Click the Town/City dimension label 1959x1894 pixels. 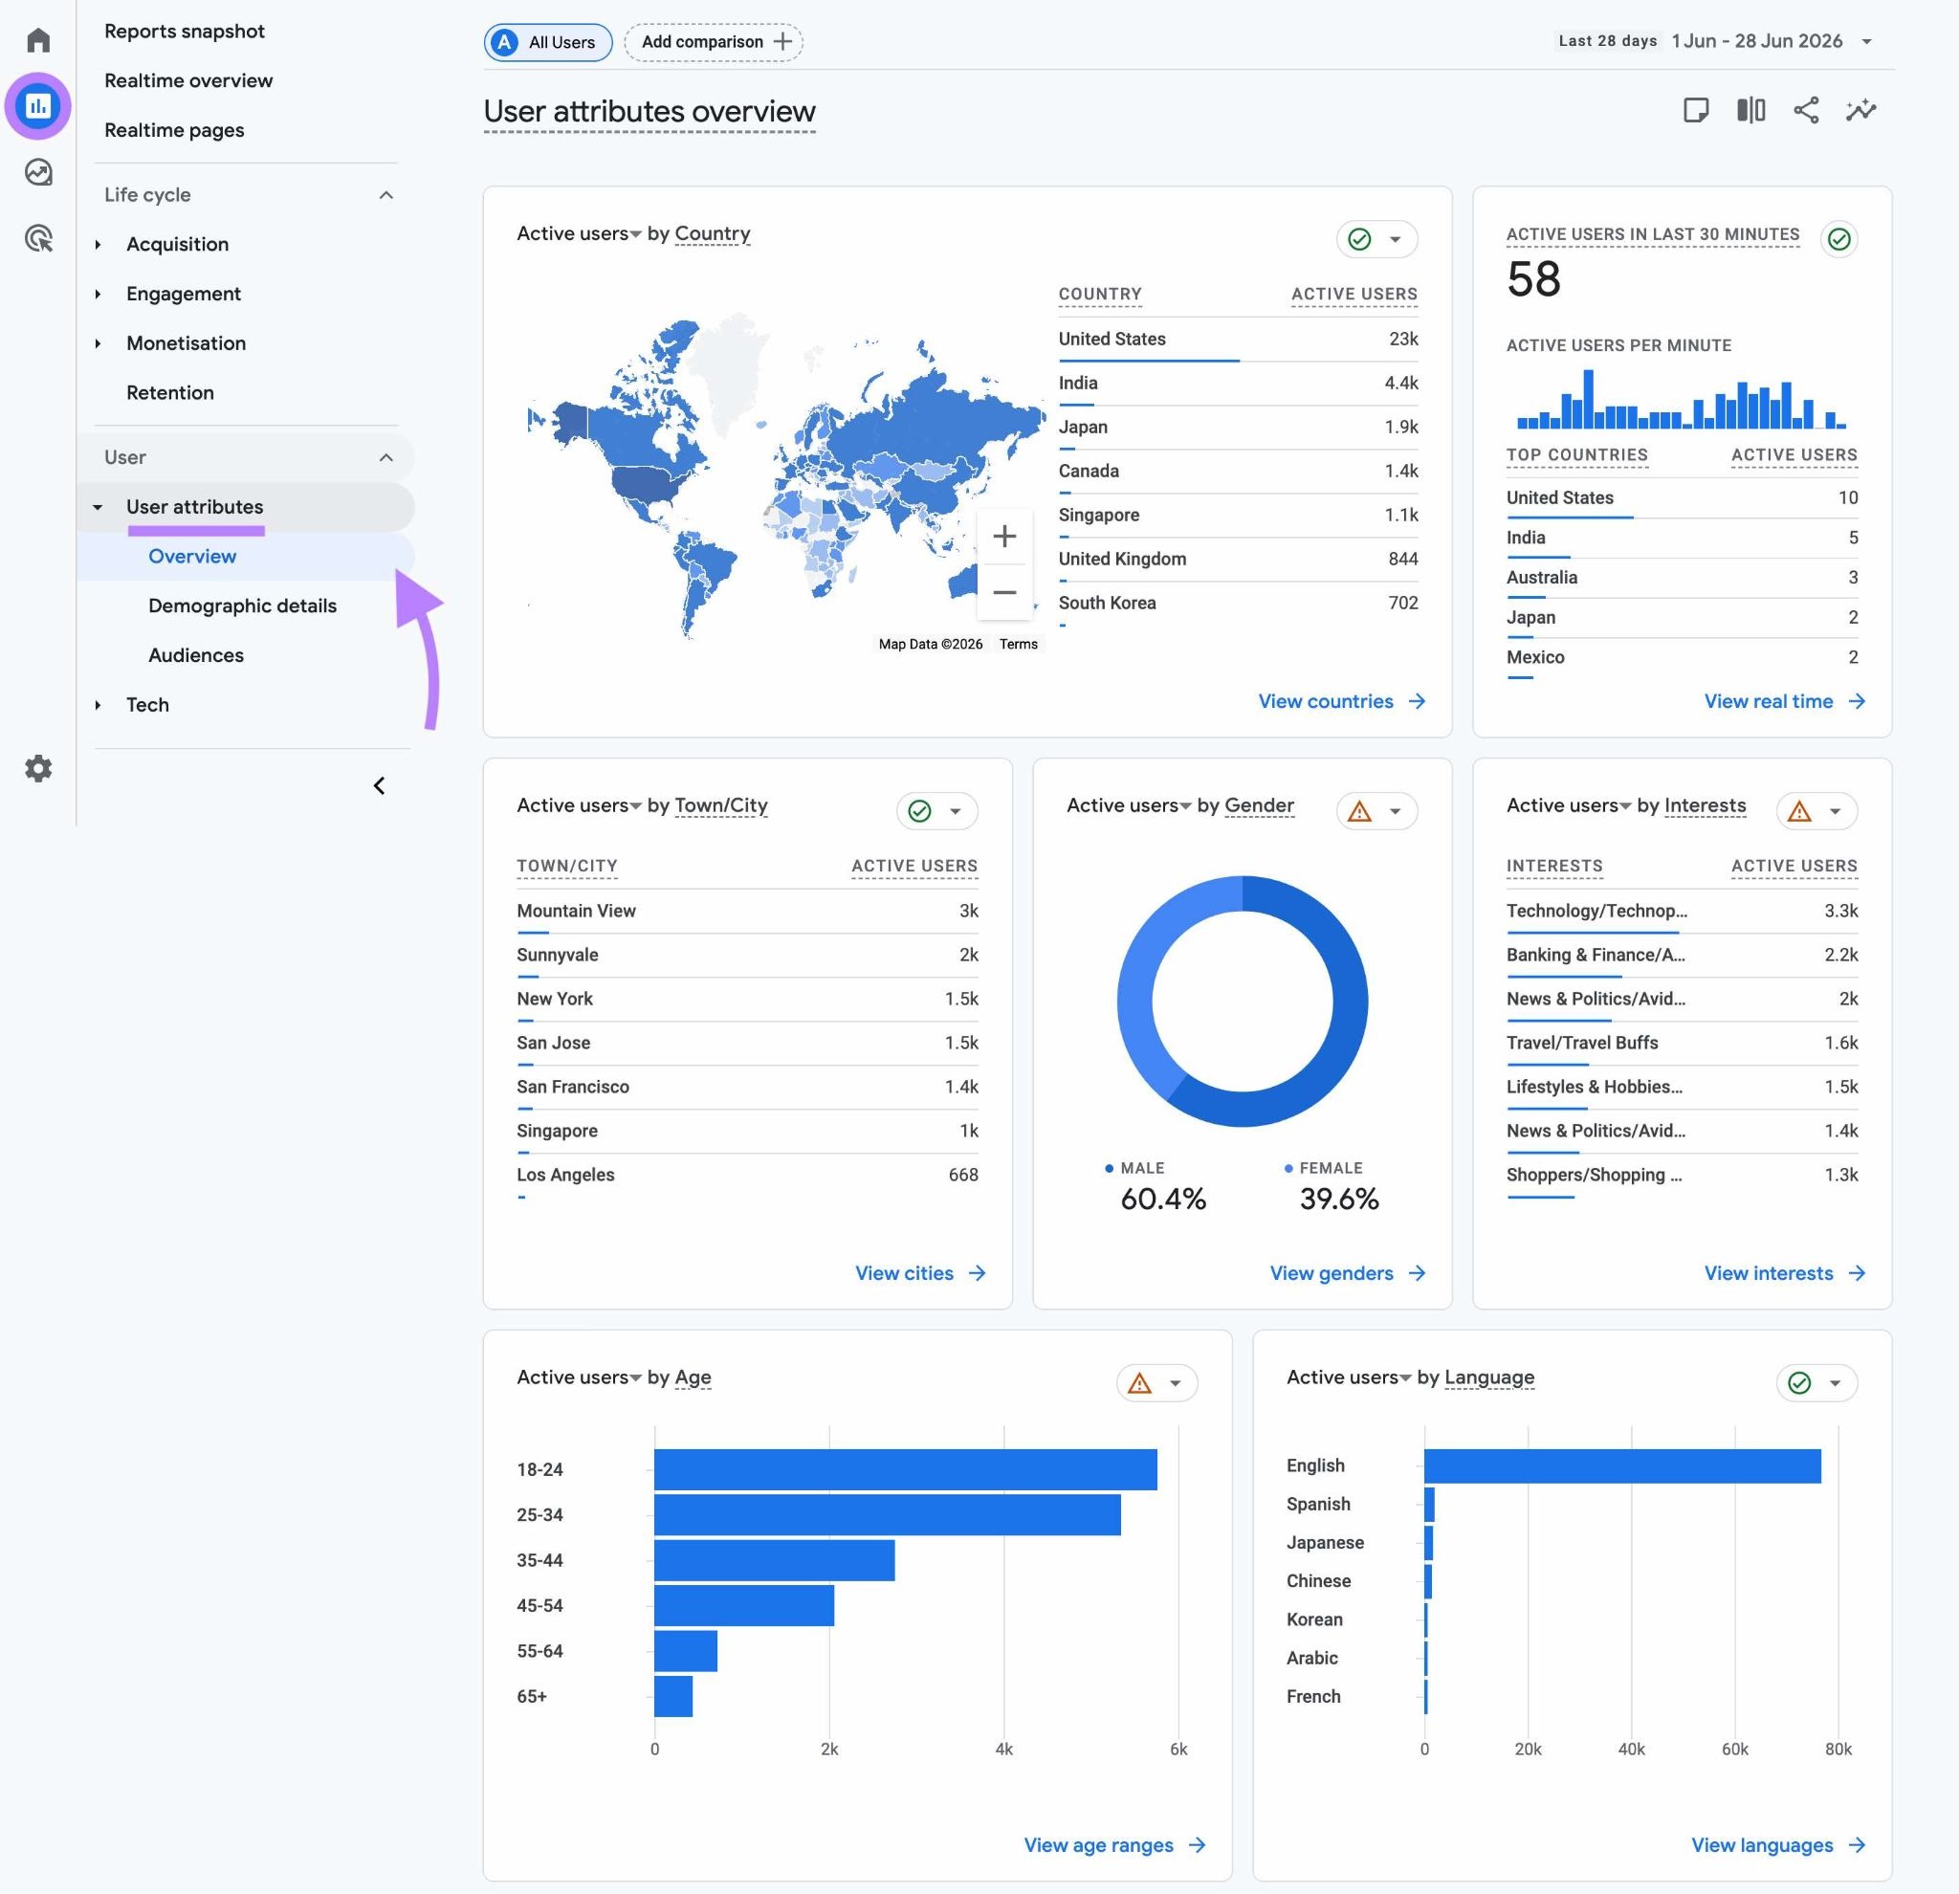point(720,805)
